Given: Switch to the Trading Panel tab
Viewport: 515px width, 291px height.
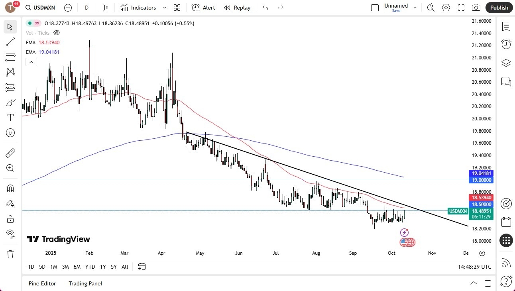Looking at the screenshot, I should (x=85, y=283).
